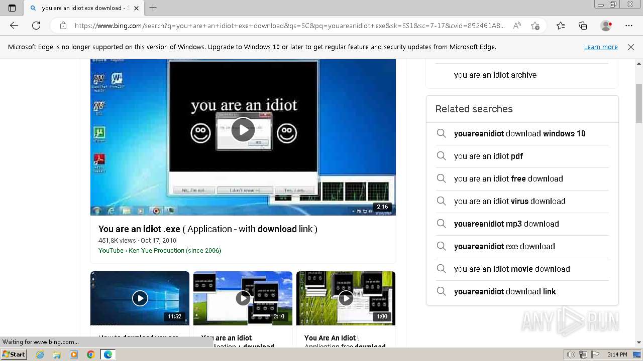Refresh the Bing search page
The image size is (643, 361).
click(x=36, y=26)
